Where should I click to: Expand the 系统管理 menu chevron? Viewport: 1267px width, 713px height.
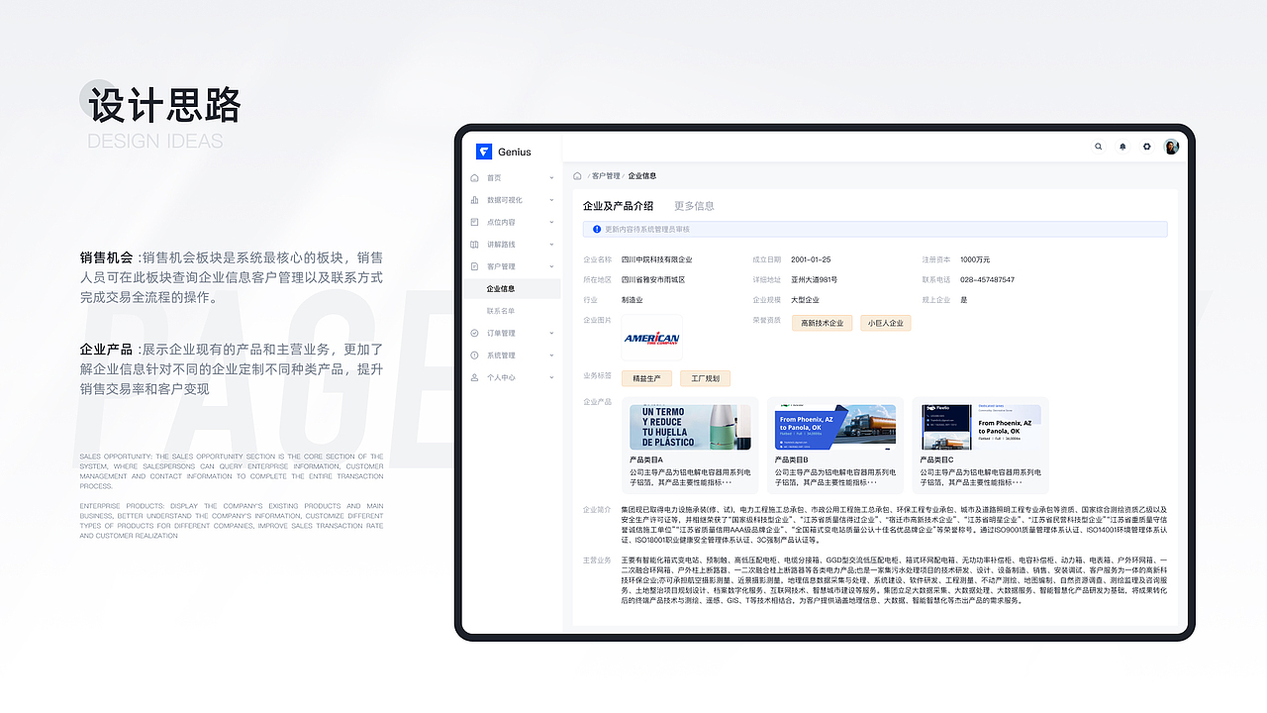(x=551, y=356)
